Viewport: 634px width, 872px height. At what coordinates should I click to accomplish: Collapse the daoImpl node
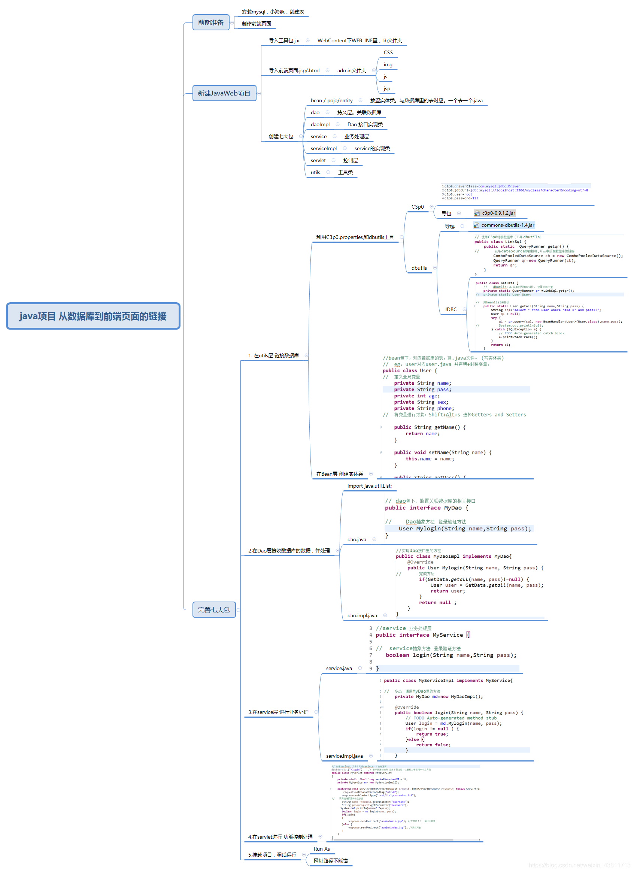tap(337, 124)
